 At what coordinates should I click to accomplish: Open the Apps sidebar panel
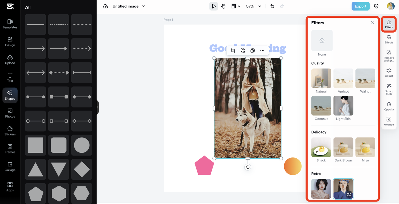10,187
